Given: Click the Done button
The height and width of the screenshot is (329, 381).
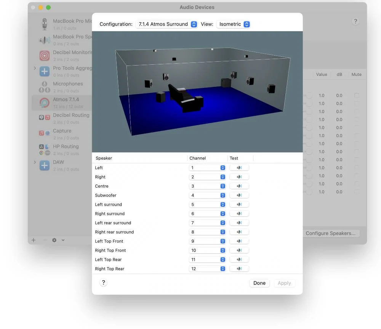Looking at the screenshot, I should pyautogui.click(x=259, y=283).
